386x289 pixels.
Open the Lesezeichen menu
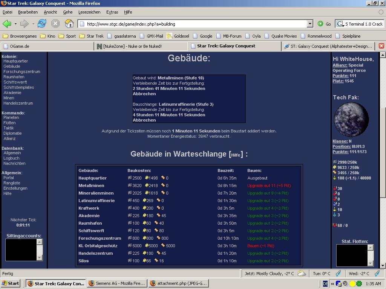89,12
